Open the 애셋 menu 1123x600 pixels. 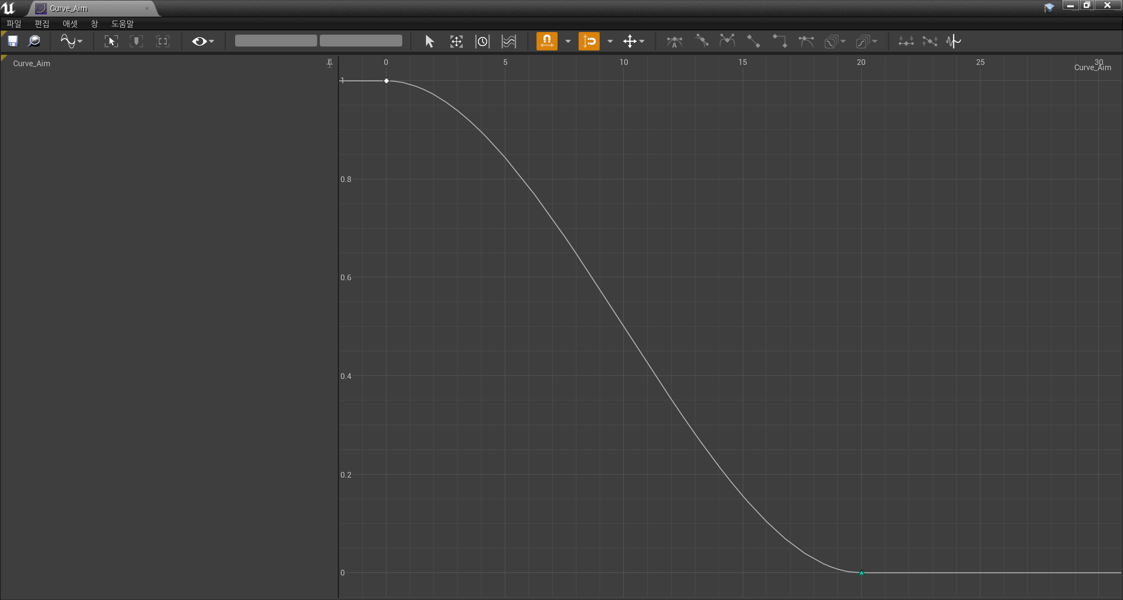pos(70,24)
